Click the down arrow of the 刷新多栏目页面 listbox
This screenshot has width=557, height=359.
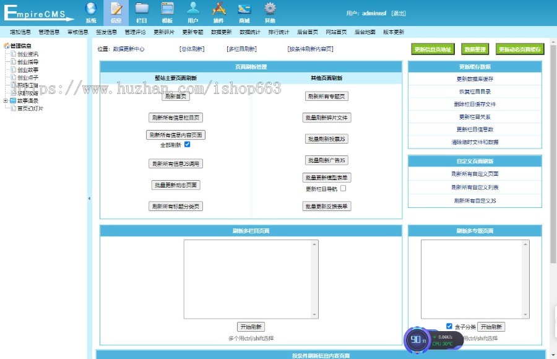(x=314, y=314)
